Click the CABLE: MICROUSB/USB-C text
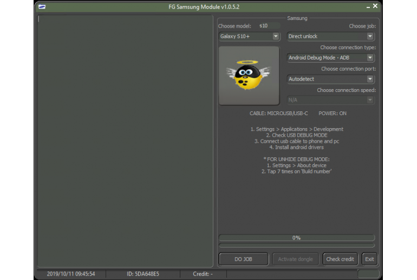Image resolution: width=417 pixels, height=280 pixels. click(278, 114)
